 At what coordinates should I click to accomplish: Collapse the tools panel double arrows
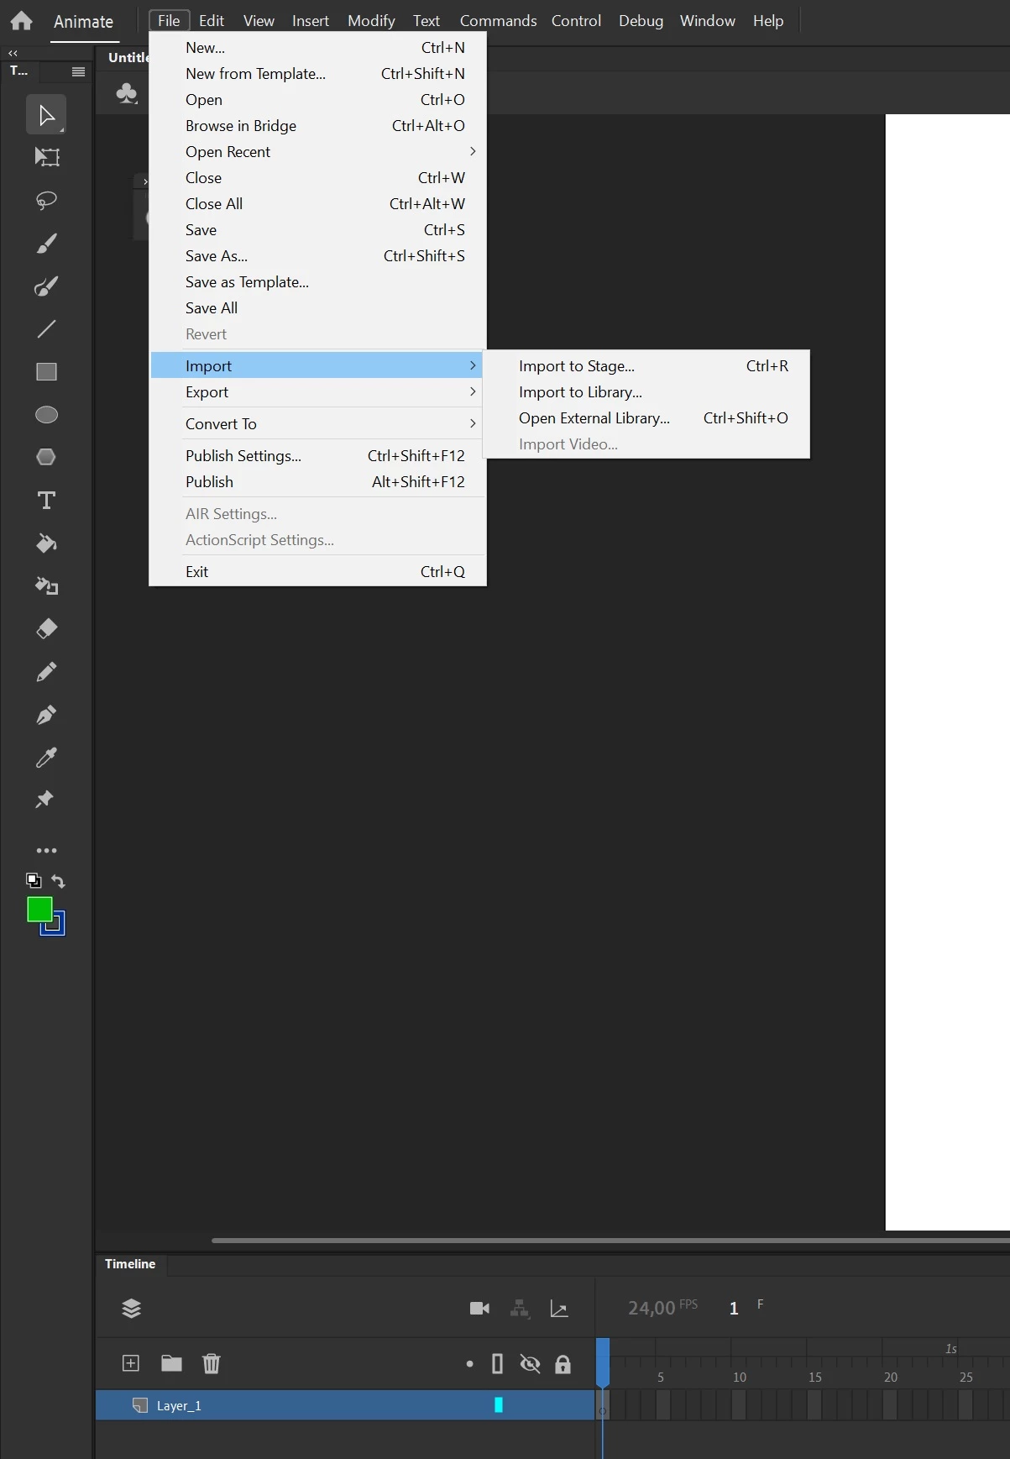click(13, 53)
